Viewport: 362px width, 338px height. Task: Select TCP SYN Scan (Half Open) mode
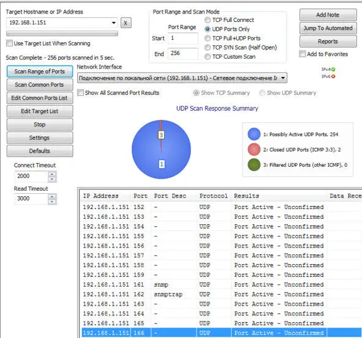(x=208, y=48)
